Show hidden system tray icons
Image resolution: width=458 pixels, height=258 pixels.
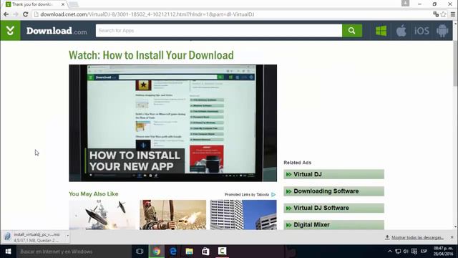click(390, 252)
